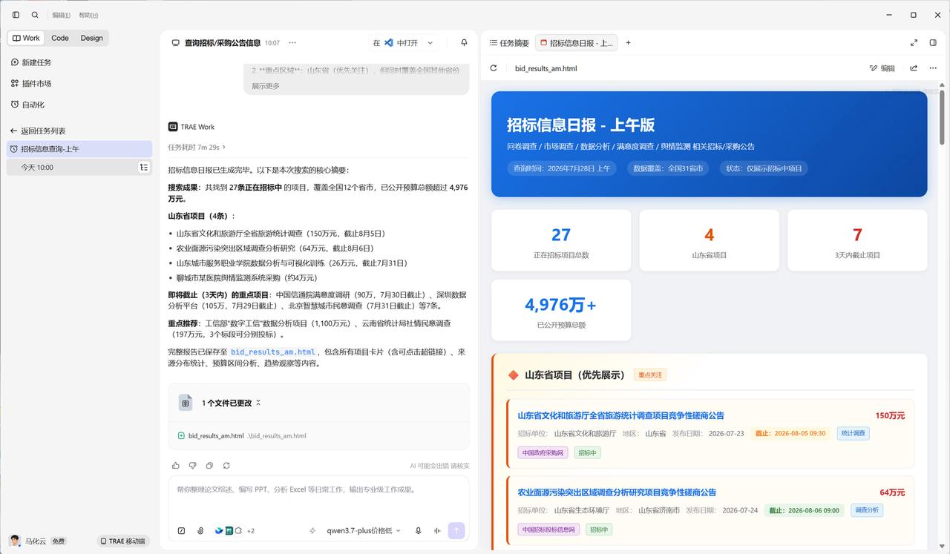
Task: Click the 编辑 button in preview toolbar
Action: click(x=882, y=68)
